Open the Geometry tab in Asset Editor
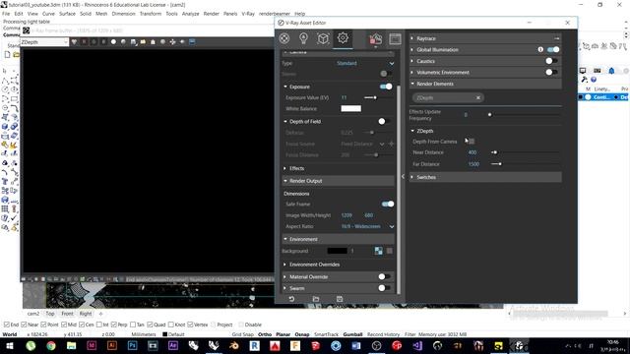Image resolution: width=630 pixels, height=354 pixels. (323, 38)
